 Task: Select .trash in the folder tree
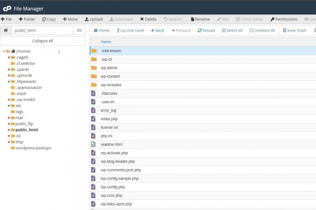(x=21, y=94)
